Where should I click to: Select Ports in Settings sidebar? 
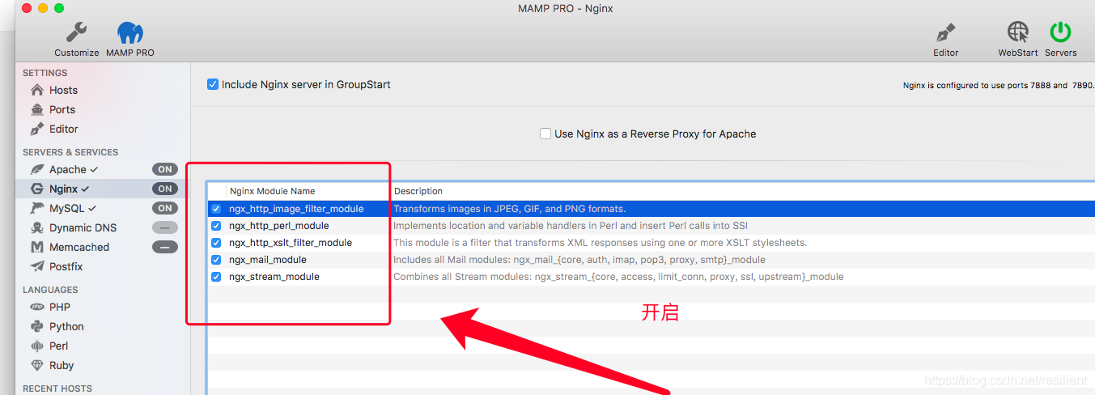[62, 109]
